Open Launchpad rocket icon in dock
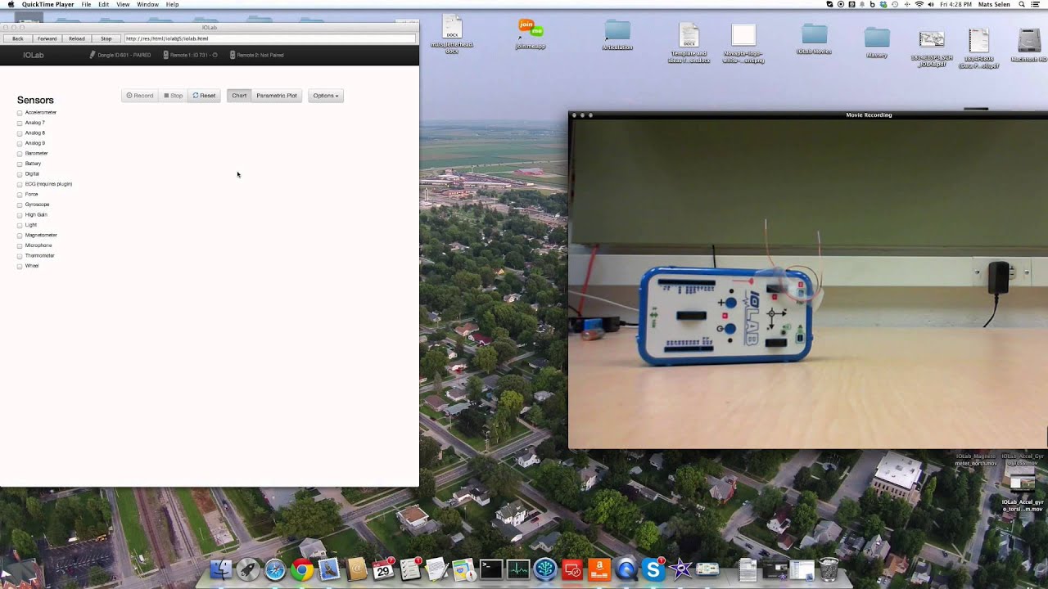The height and width of the screenshot is (589, 1048). coord(248,569)
